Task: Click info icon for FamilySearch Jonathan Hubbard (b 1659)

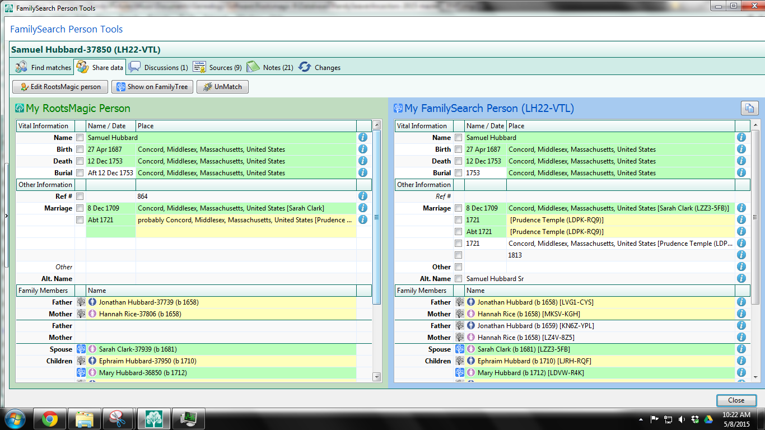Action: coord(741,325)
